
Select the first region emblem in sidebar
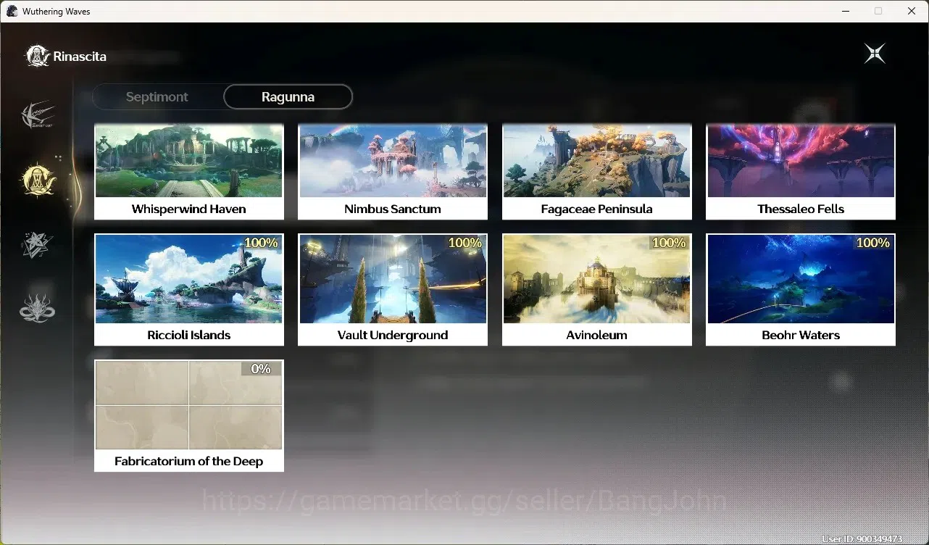38,115
